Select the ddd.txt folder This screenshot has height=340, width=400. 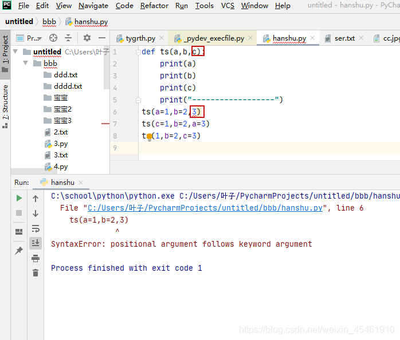(61, 74)
